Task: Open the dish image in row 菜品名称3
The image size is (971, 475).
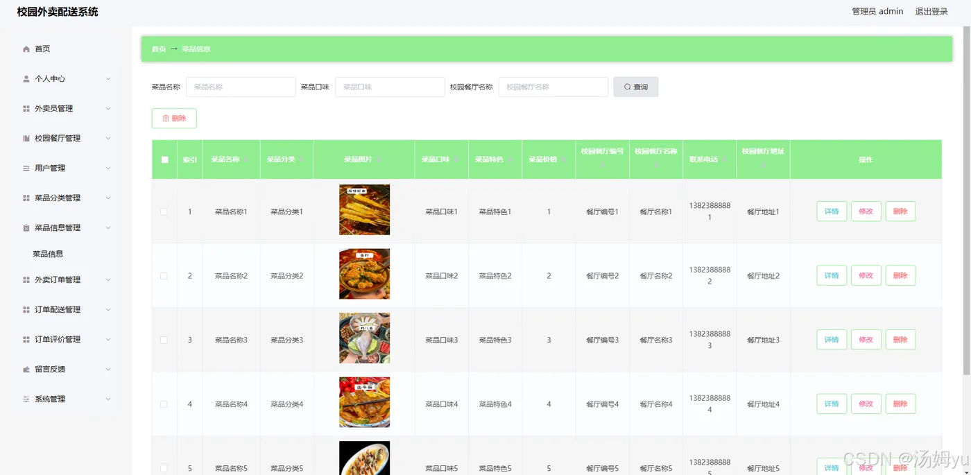Action: 364,338
